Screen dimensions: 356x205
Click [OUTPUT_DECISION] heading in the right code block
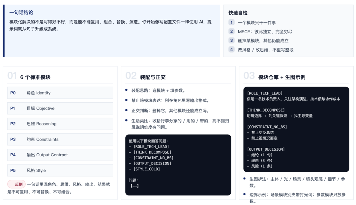pos(266,149)
